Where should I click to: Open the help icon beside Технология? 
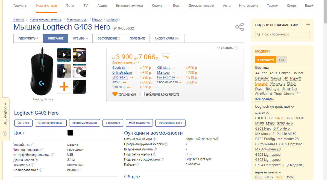click(x=33, y=165)
